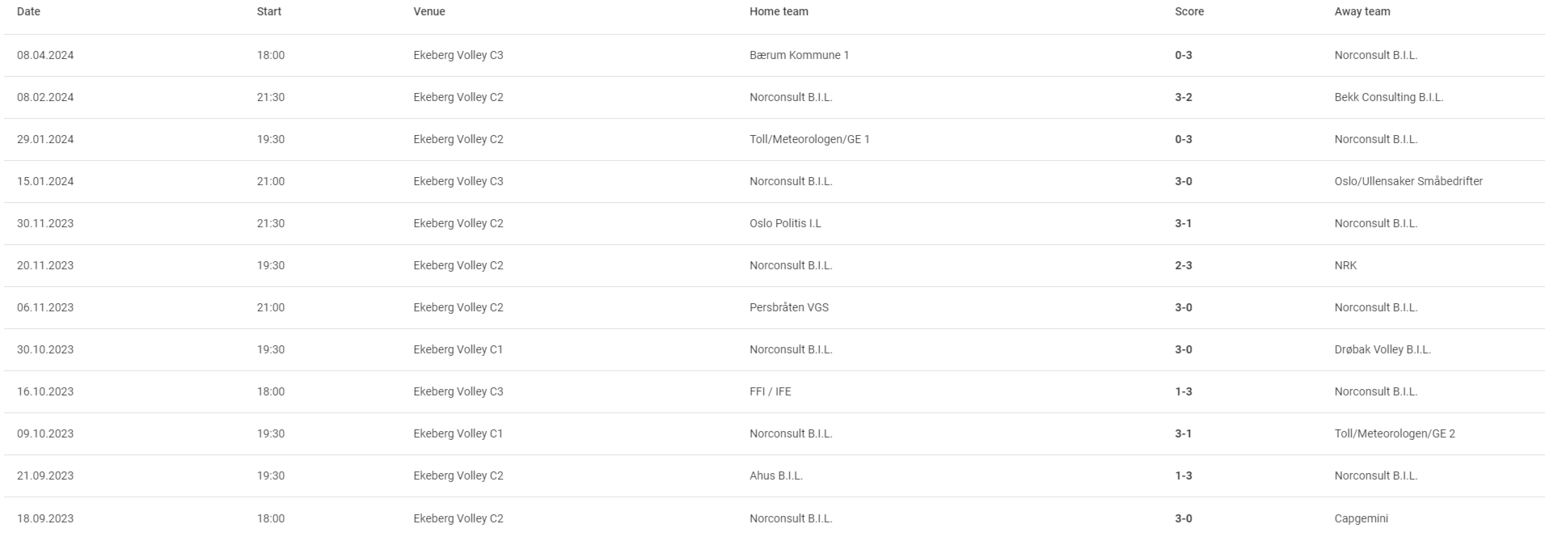This screenshot has height=541, width=1545.
Task: Select the Score column header
Action: click(x=1189, y=11)
